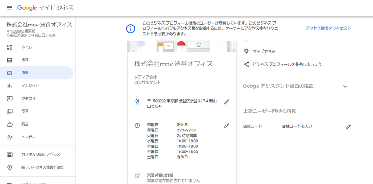Click the 投稿 sidebar icon
The width and height of the screenshot is (373, 184).
[9, 60]
